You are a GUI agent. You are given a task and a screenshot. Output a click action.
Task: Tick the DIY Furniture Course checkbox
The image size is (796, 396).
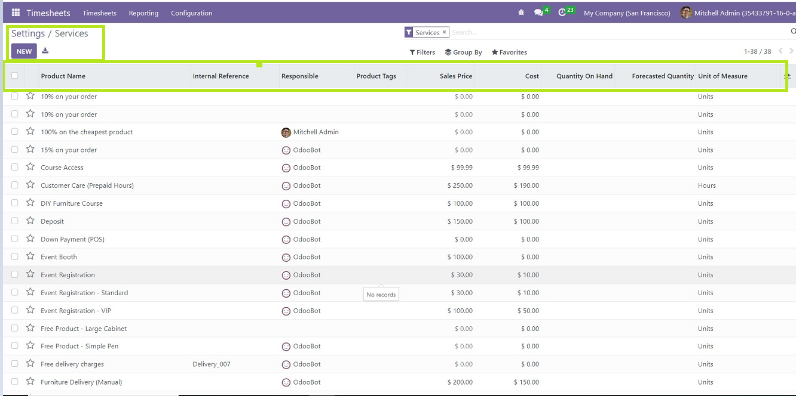[x=15, y=203]
